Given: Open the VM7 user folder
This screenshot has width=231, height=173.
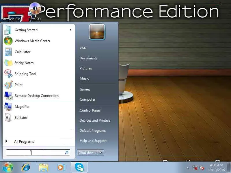Looking at the screenshot, I should pos(83,48).
